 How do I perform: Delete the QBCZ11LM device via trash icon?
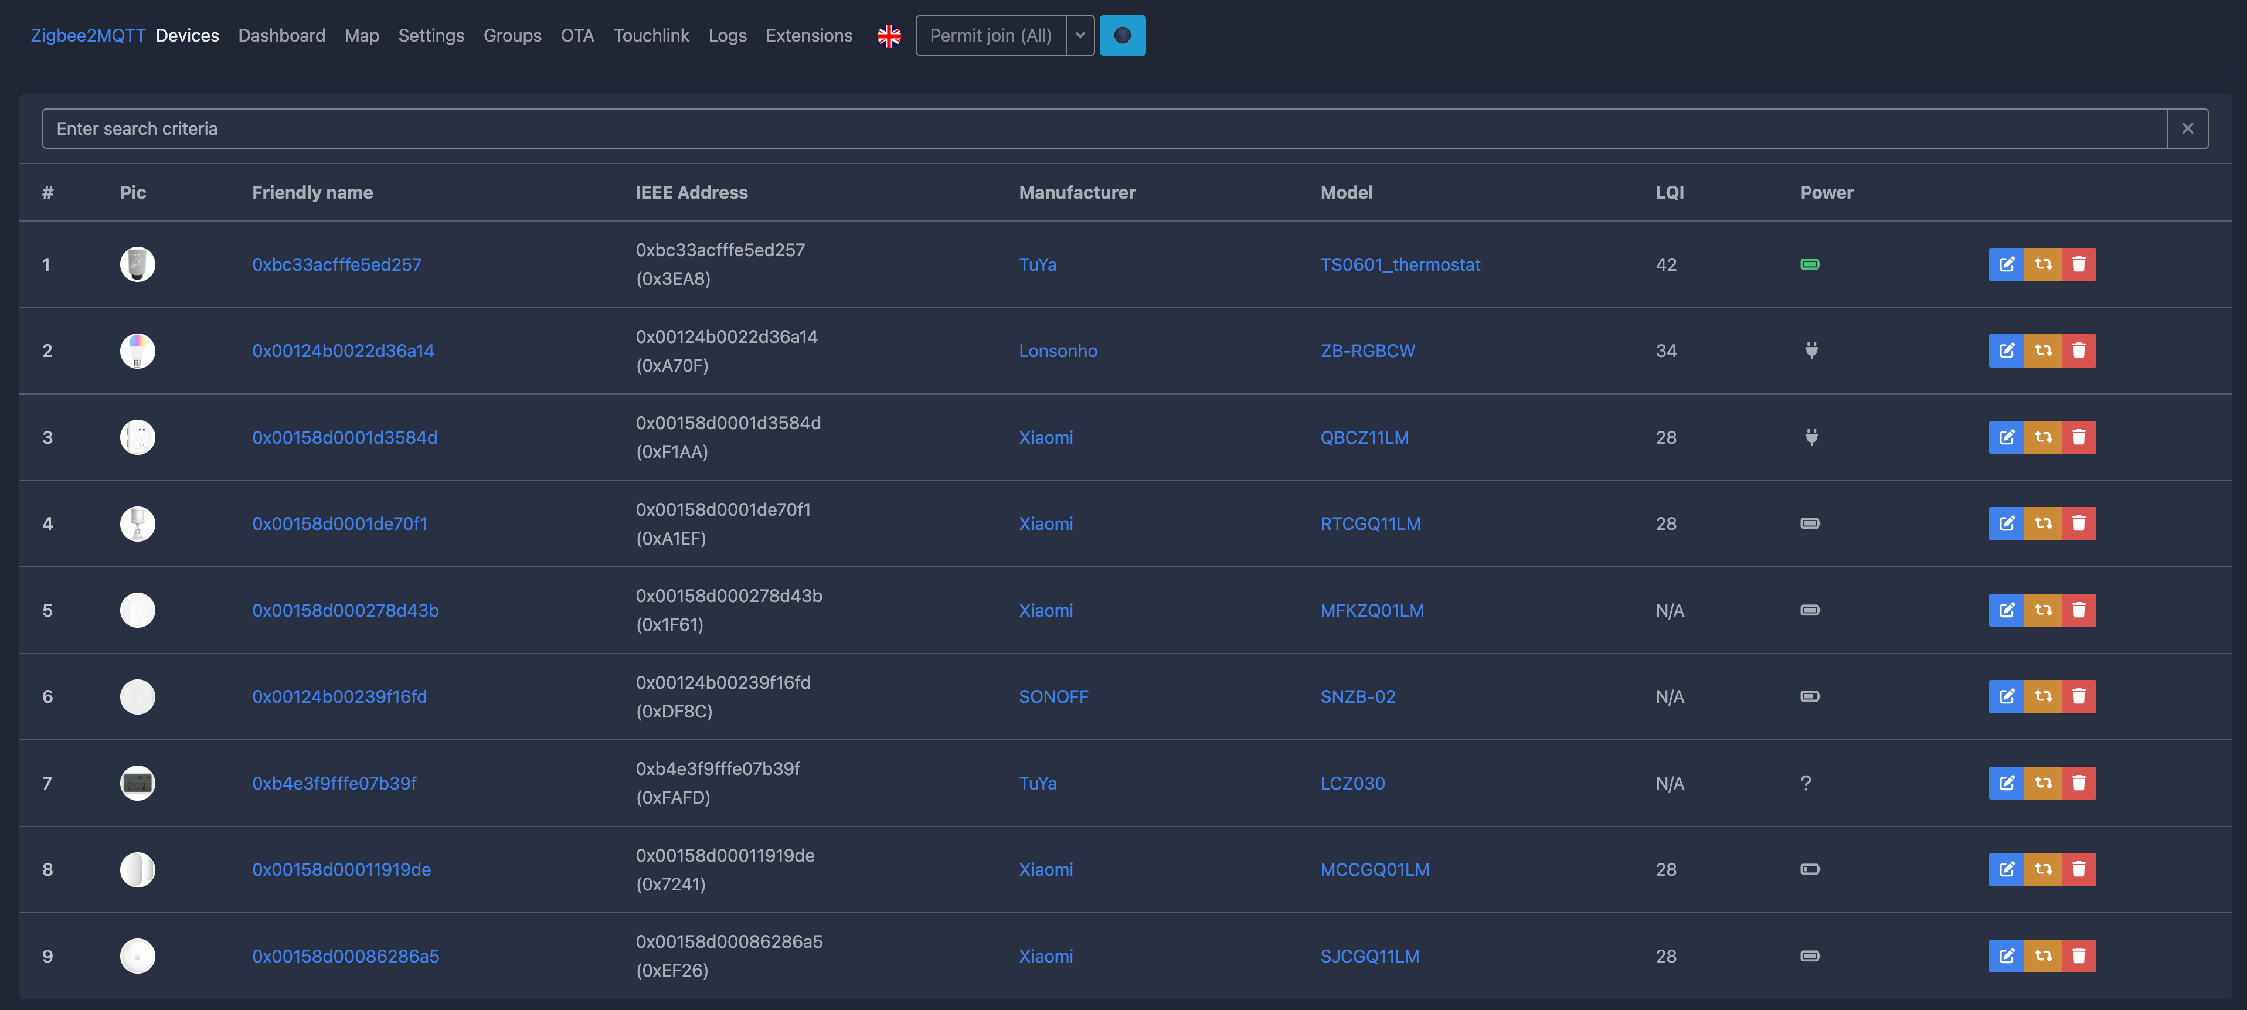pyautogui.click(x=2079, y=437)
